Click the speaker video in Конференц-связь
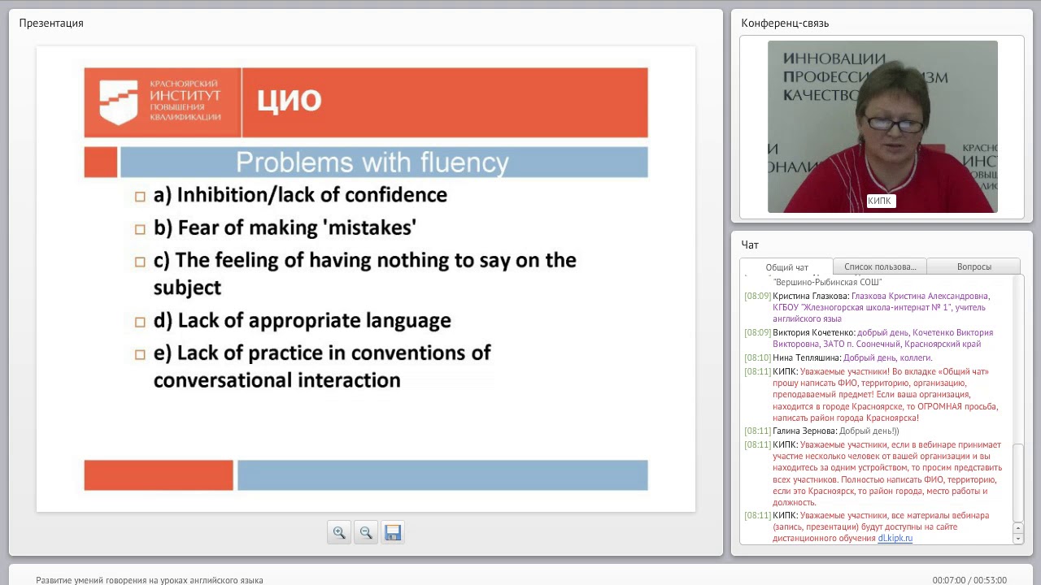The image size is (1041, 585). [x=882, y=127]
